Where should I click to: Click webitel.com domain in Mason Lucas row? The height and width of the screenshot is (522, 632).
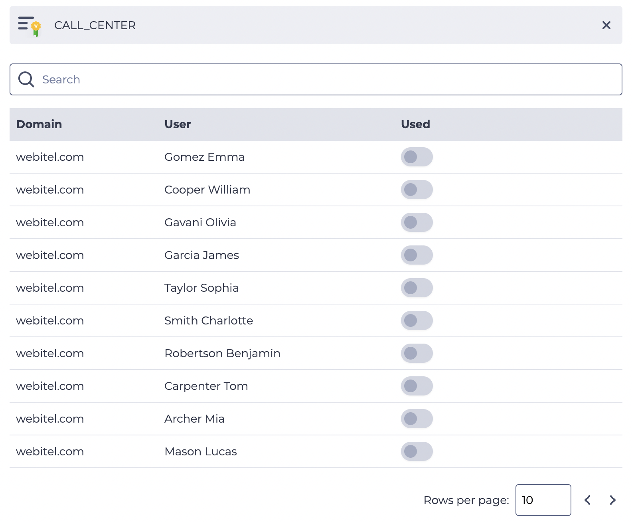coord(50,451)
